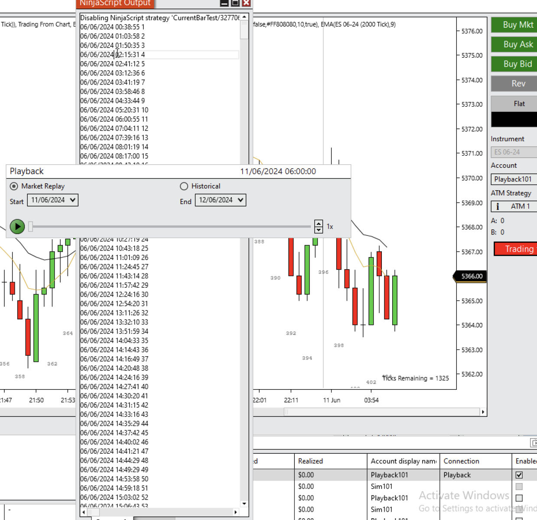The height and width of the screenshot is (520, 537).
Task: Close the NinjaScript Output window
Action: tap(246, 3)
